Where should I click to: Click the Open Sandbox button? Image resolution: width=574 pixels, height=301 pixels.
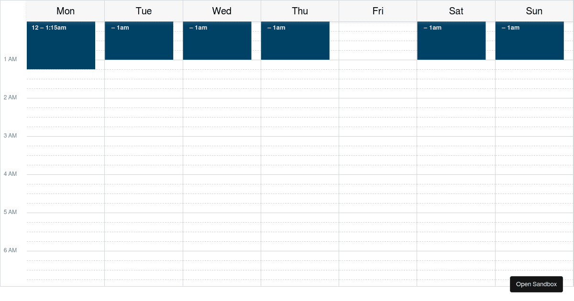pos(536,284)
